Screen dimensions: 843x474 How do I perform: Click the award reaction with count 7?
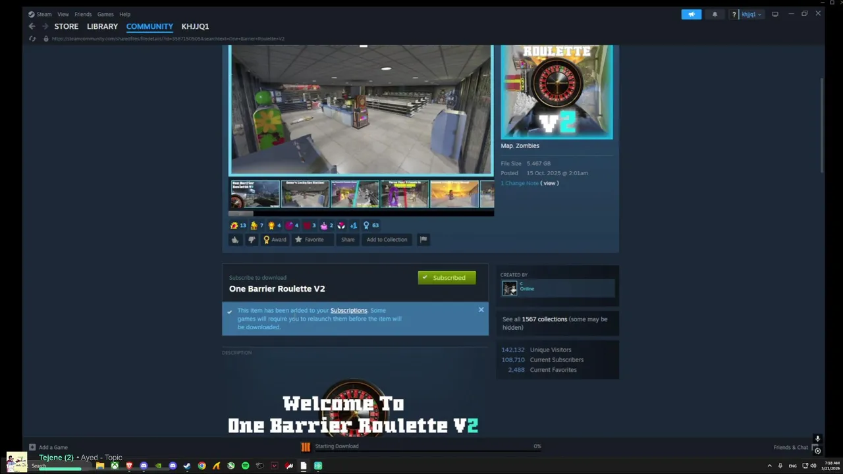(257, 225)
